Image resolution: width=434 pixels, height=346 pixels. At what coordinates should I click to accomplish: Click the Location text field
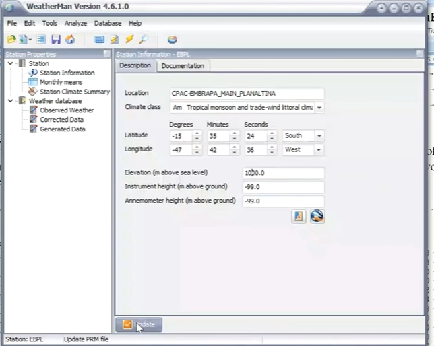[247, 94]
